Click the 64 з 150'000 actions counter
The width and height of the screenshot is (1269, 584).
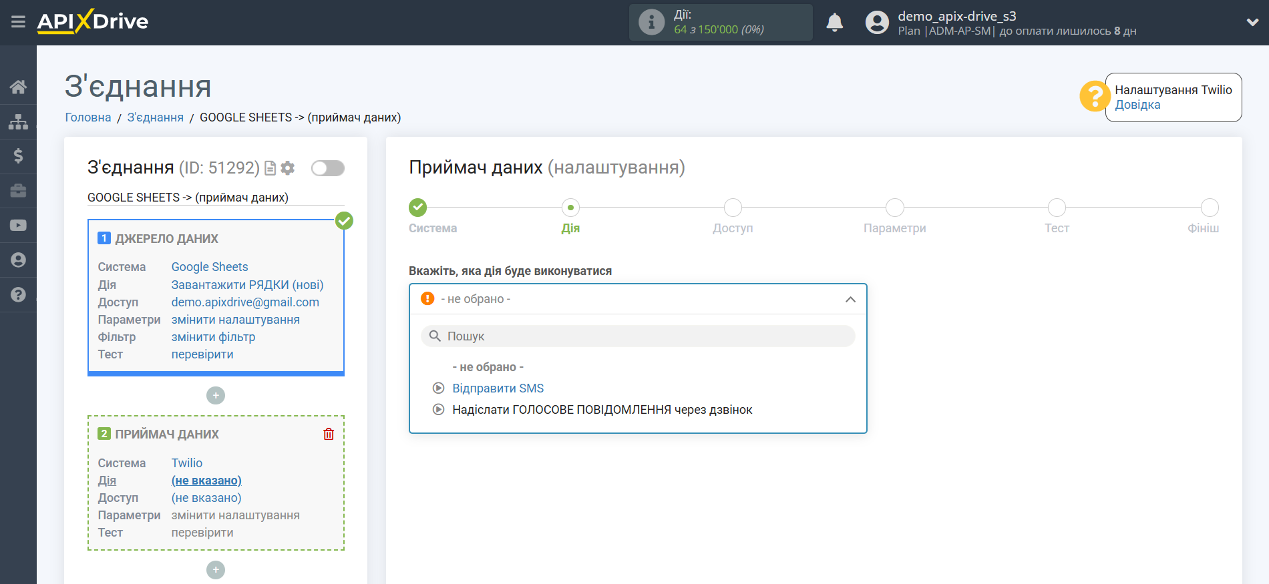tap(719, 29)
